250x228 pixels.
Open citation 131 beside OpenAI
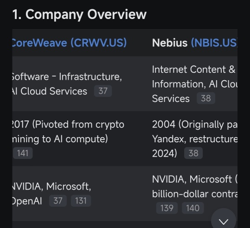pyautogui.click(x=81, y=201)
